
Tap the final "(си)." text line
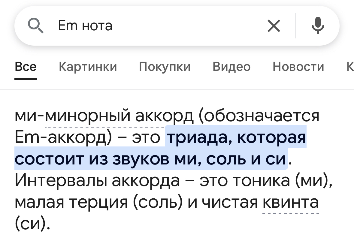click(31, 223)
